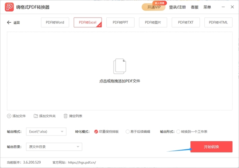Open the 登录/注册 link
239x168 pixels.
[177, 7]
